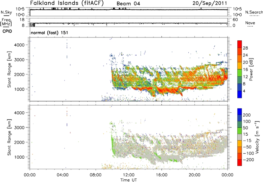Image resolution: width=263 pixels, height=182 pixels.
Task: Click the 'Nave' legend label
Action: pyautogui.click(x=250, y=23)
